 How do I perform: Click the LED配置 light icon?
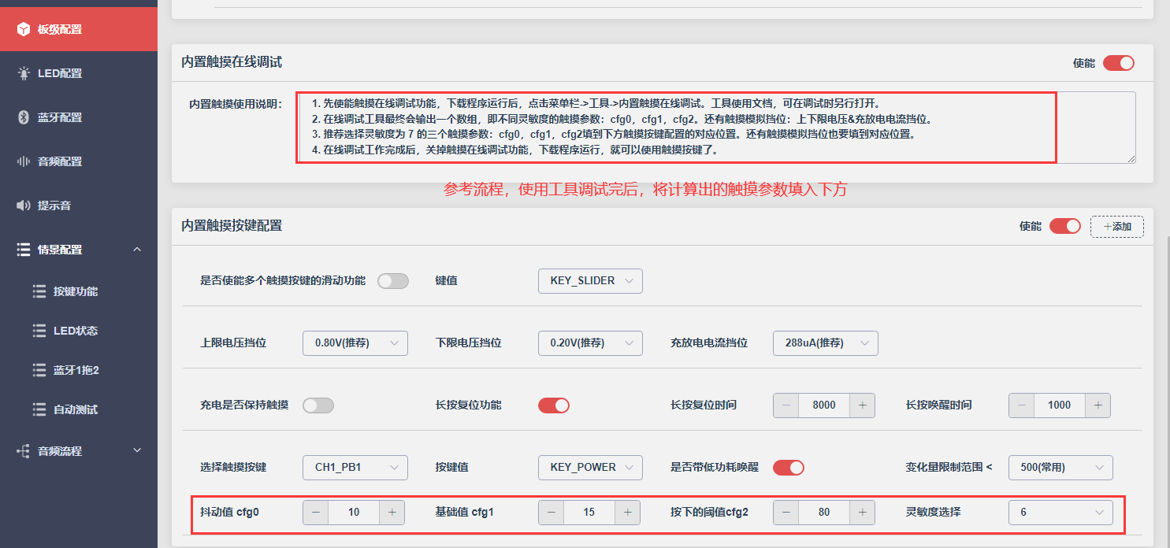pos(24,73)
